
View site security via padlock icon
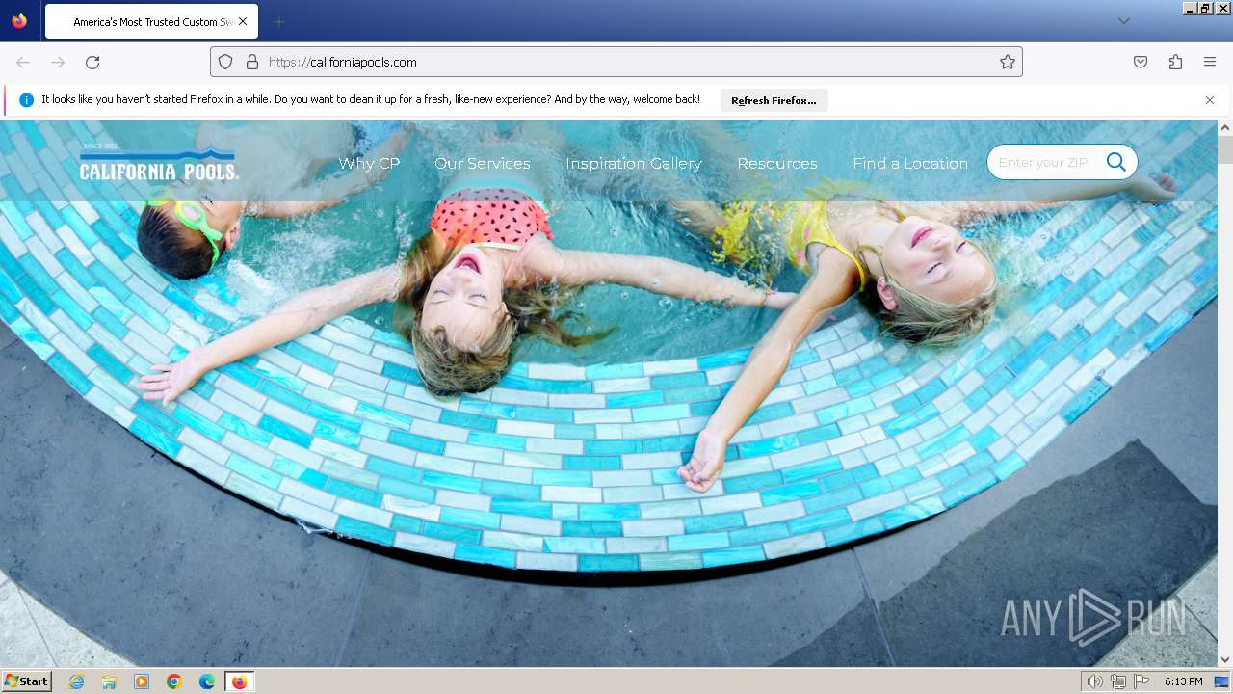pyautogui.click(x=252, y=62)
